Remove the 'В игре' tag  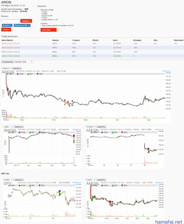11,26
